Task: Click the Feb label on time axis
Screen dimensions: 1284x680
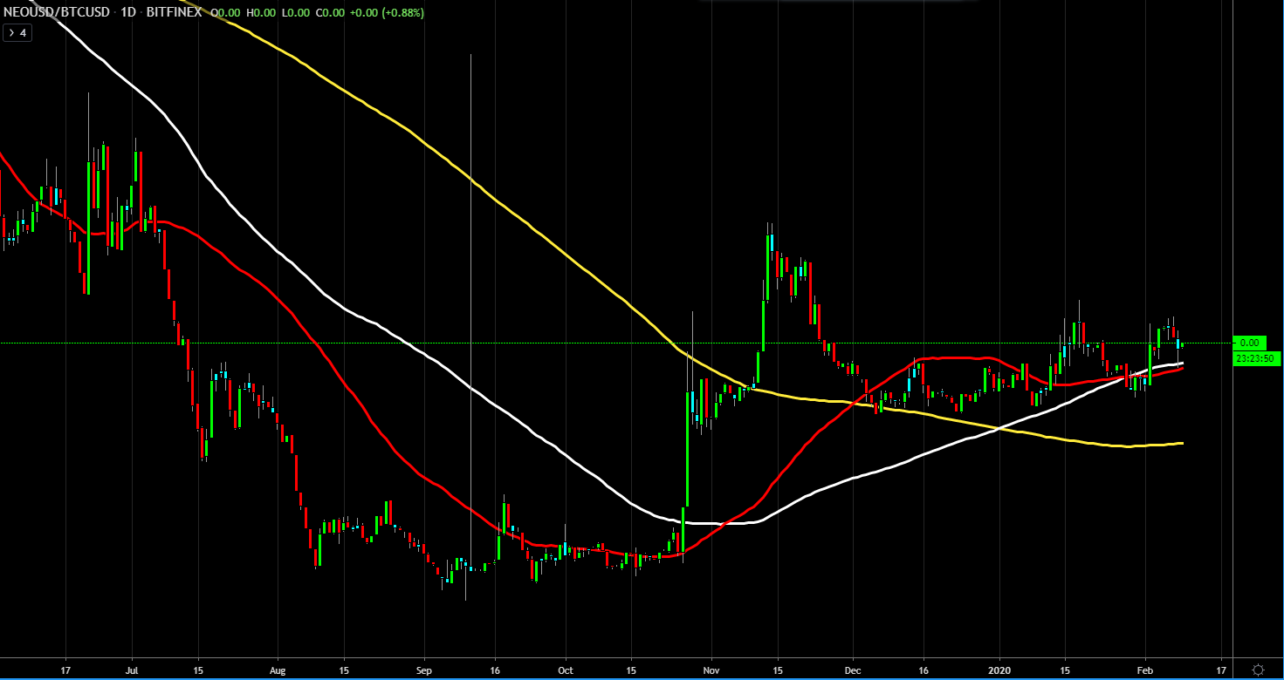Action: point(1145,670)
